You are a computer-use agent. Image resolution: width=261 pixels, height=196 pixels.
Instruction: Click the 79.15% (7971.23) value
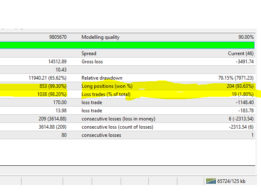pos(236,78)
